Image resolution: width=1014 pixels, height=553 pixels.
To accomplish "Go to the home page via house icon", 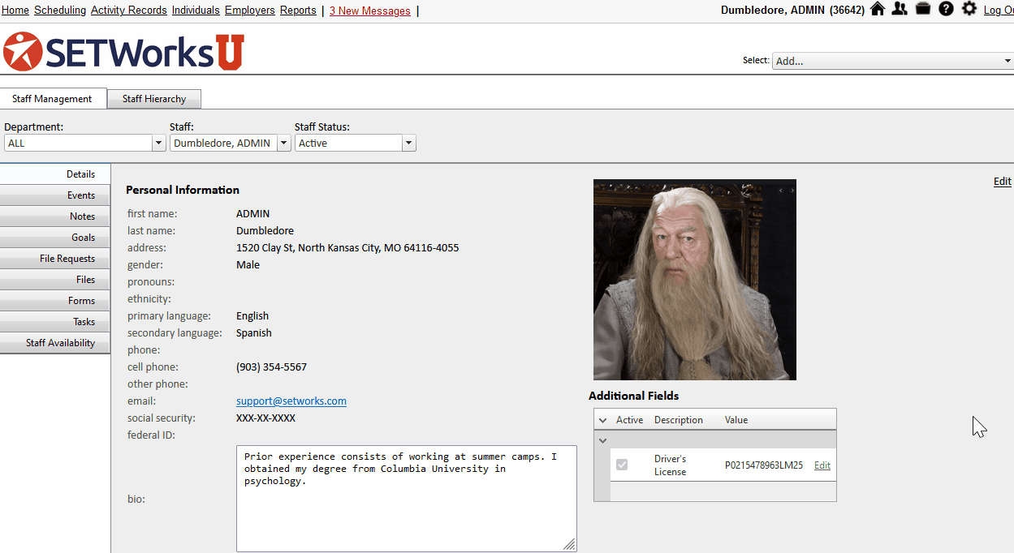I will pyautogui.click(x=877, y=9).
